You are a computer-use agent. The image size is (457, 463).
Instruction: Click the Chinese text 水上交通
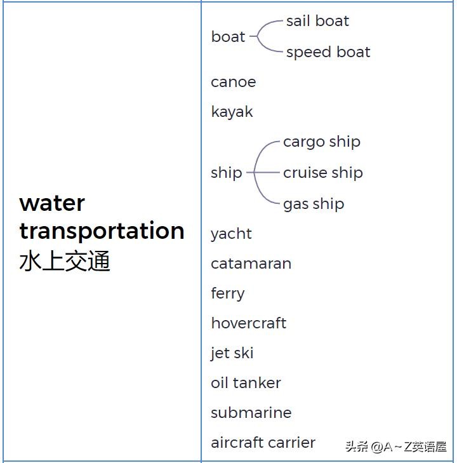click(x=65, y=261)
